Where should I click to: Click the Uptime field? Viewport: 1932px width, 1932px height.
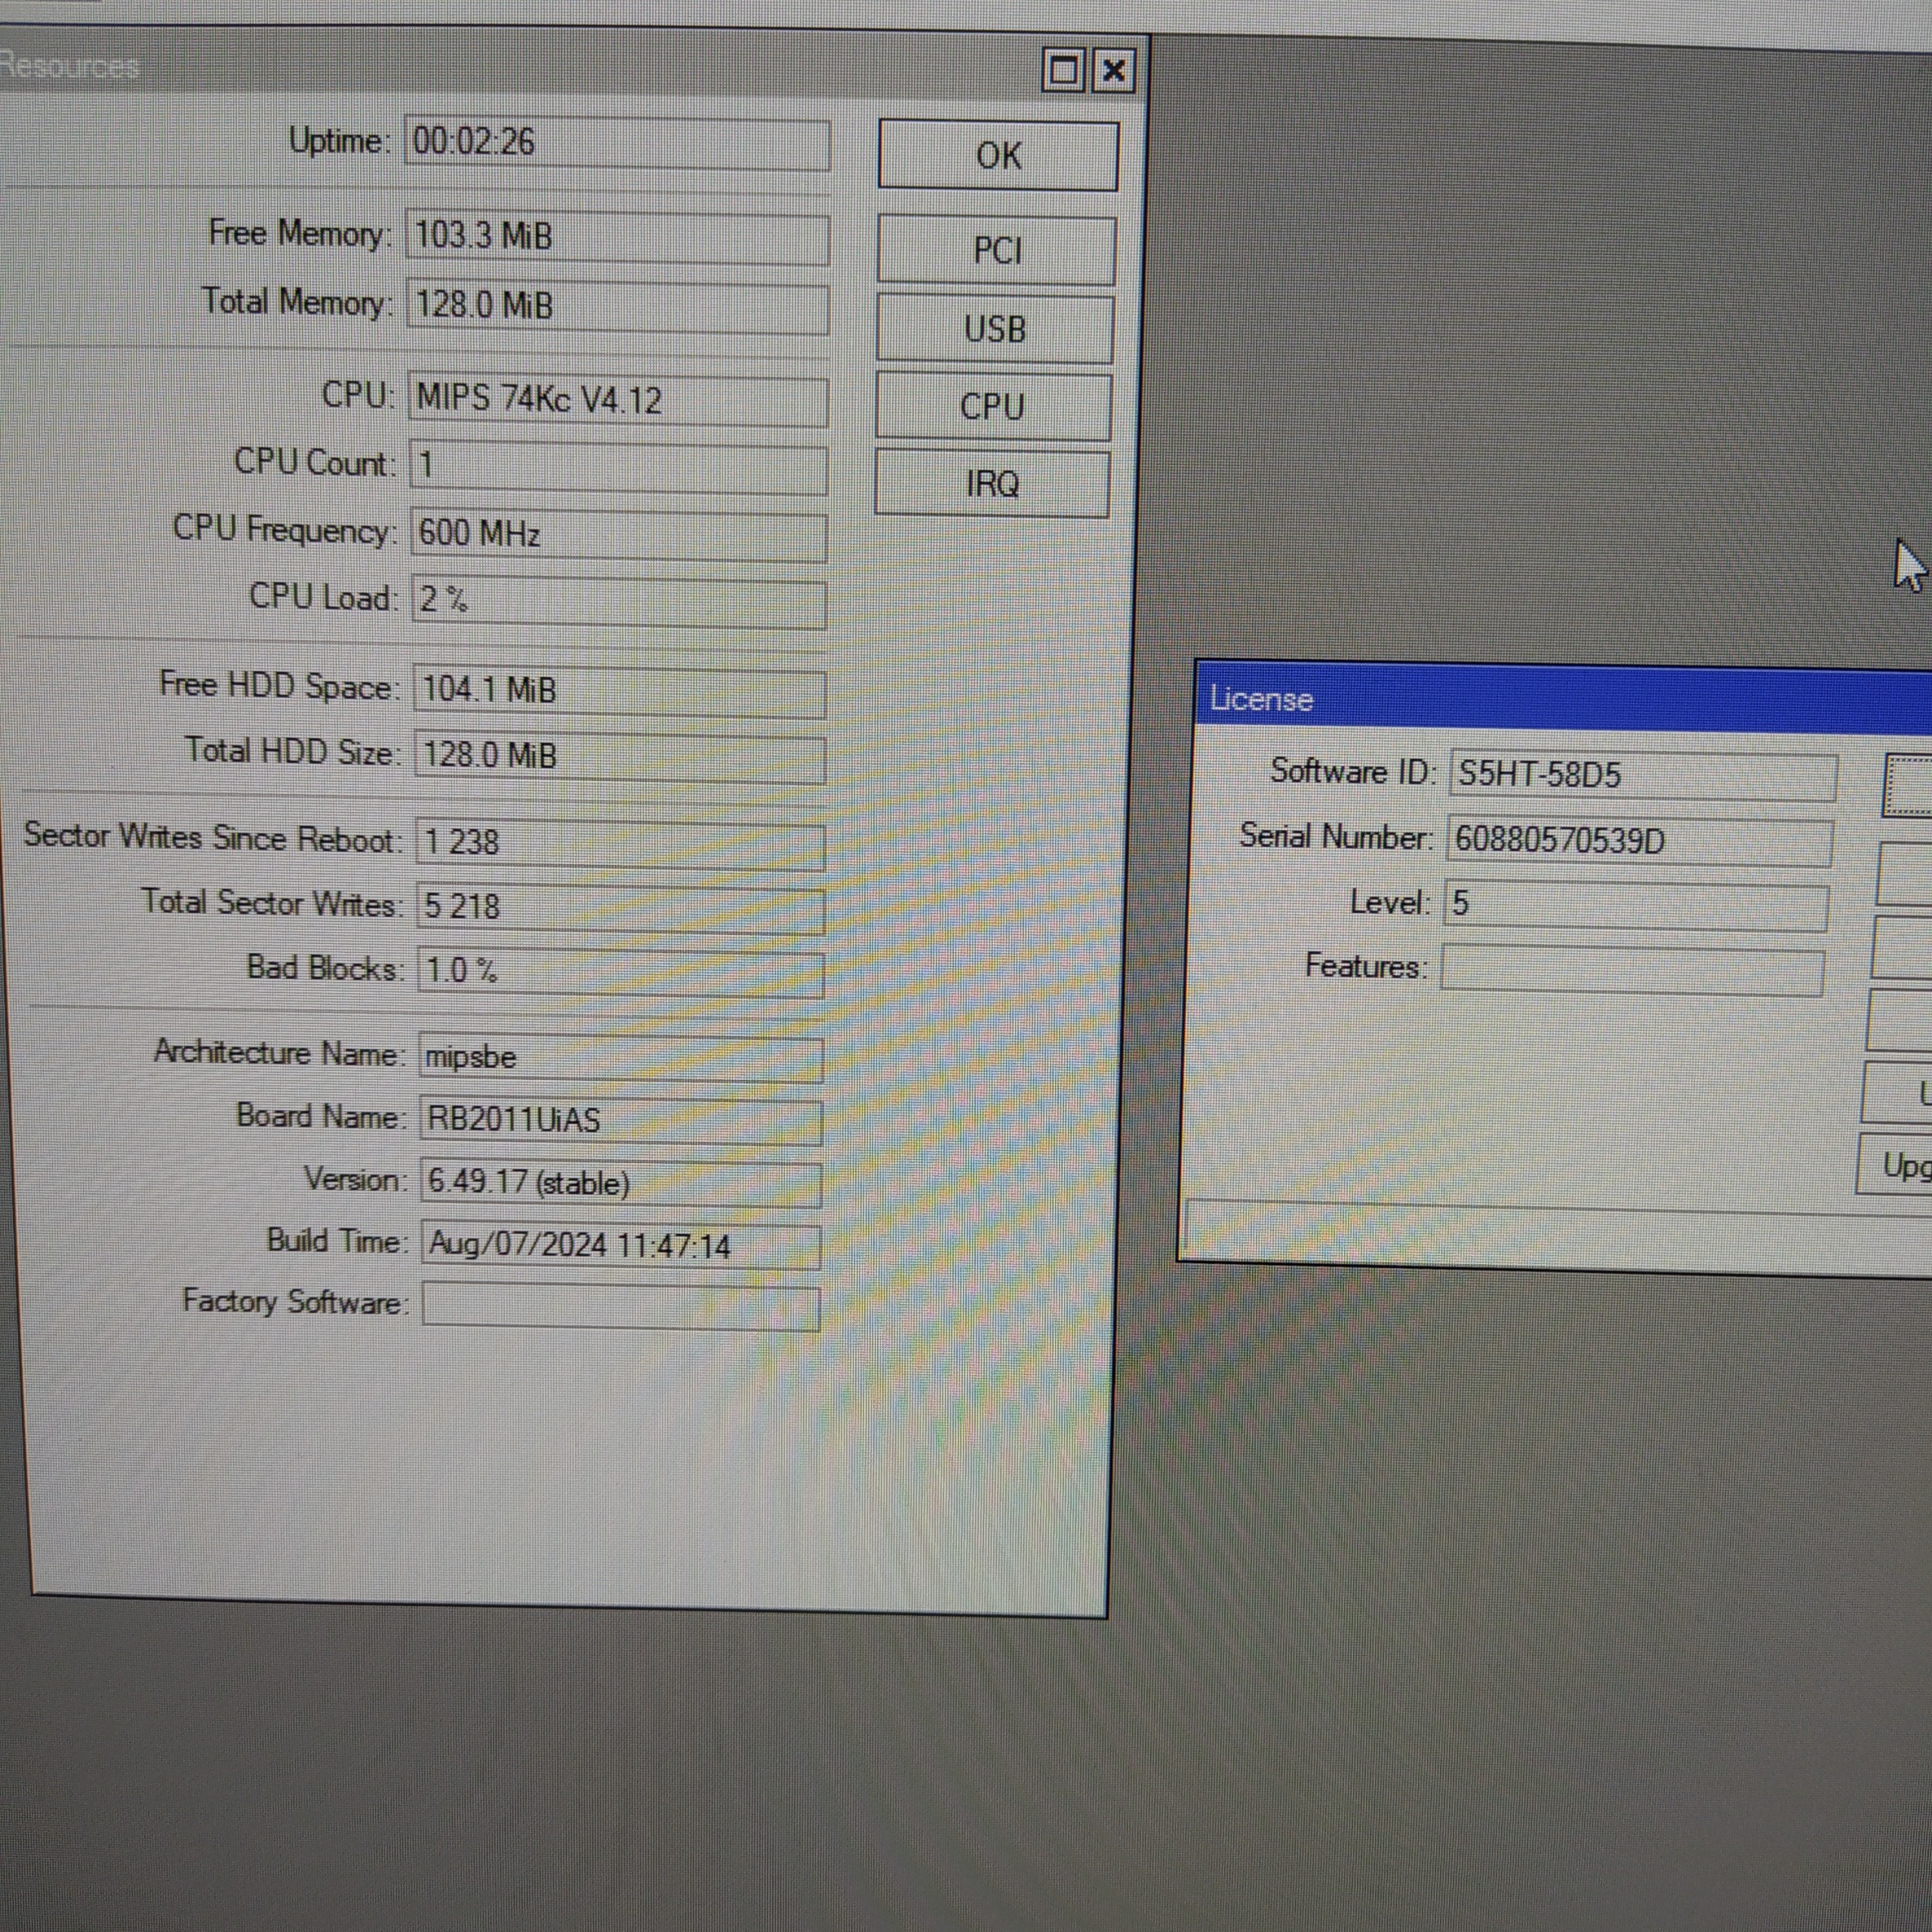pos(617,144)
